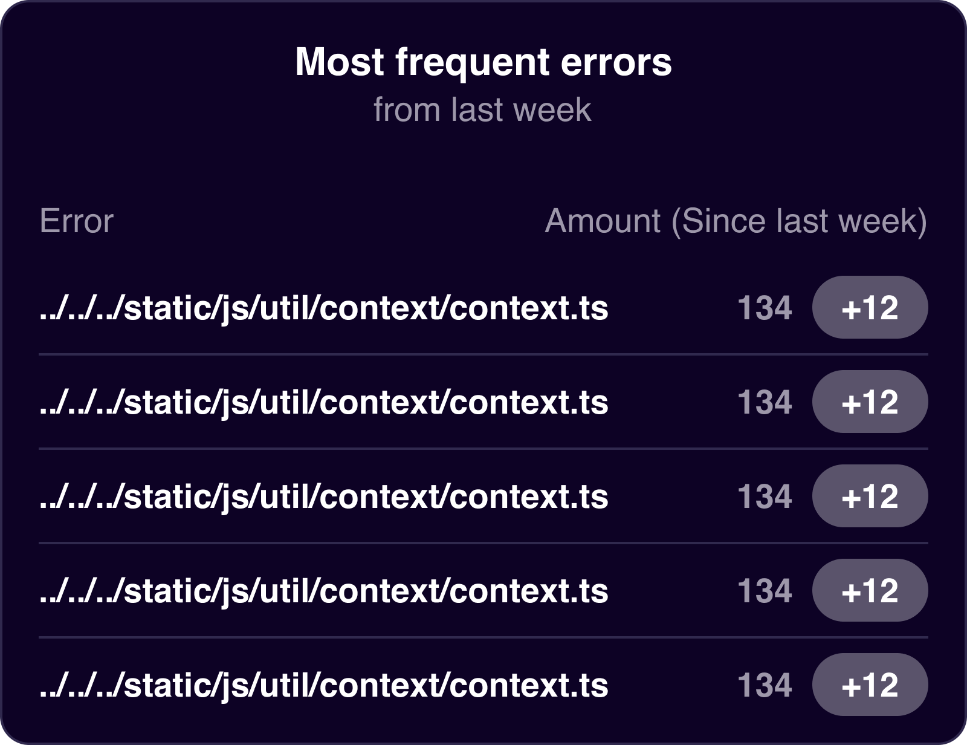Screen dimensions: 967x745
Task: Open the second context.ts error path
Action: click(323, 402)
